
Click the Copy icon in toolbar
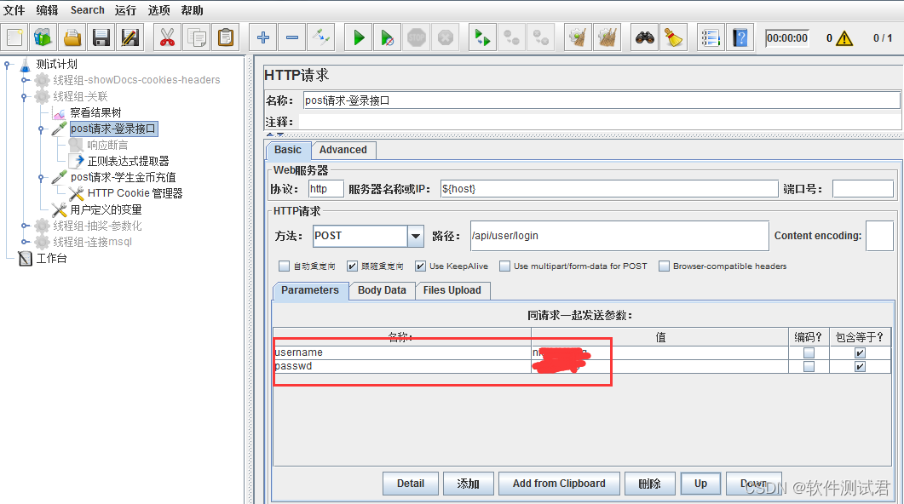197,38
